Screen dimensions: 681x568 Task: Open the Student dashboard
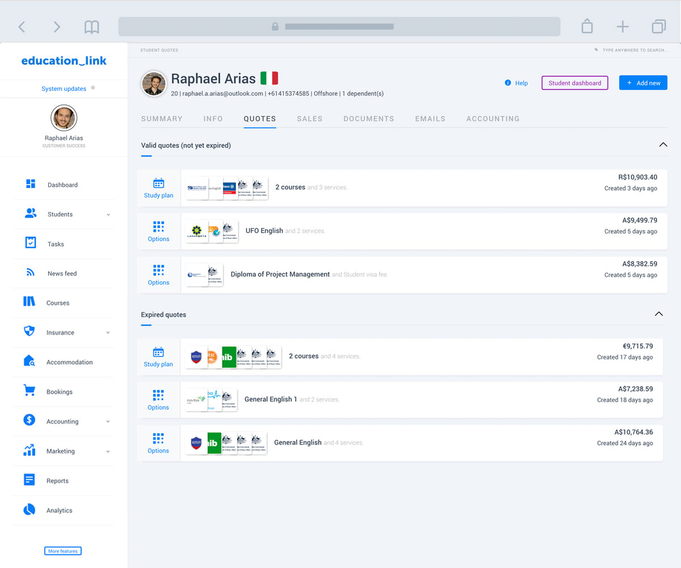tap(574, 82)
